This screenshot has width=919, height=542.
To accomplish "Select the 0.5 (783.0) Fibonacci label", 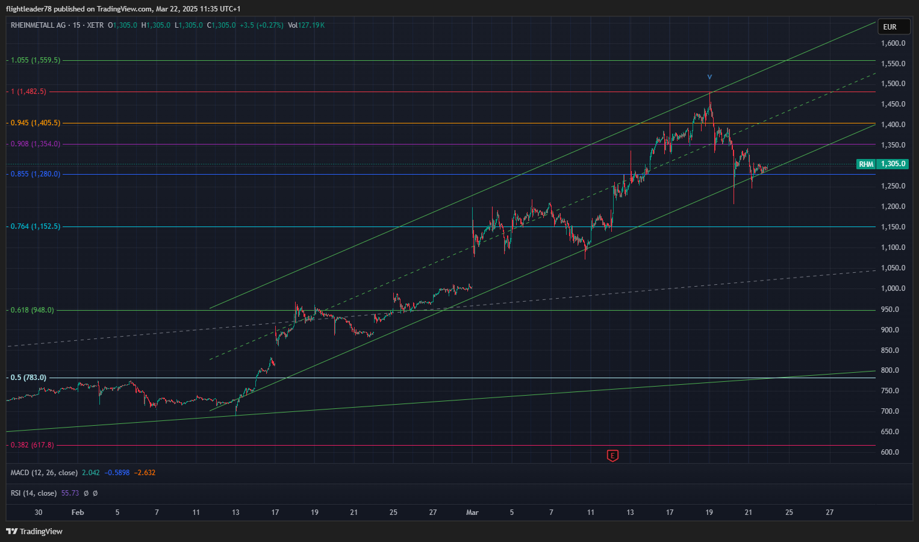I will pyautogui.click(x=28, y=378).
